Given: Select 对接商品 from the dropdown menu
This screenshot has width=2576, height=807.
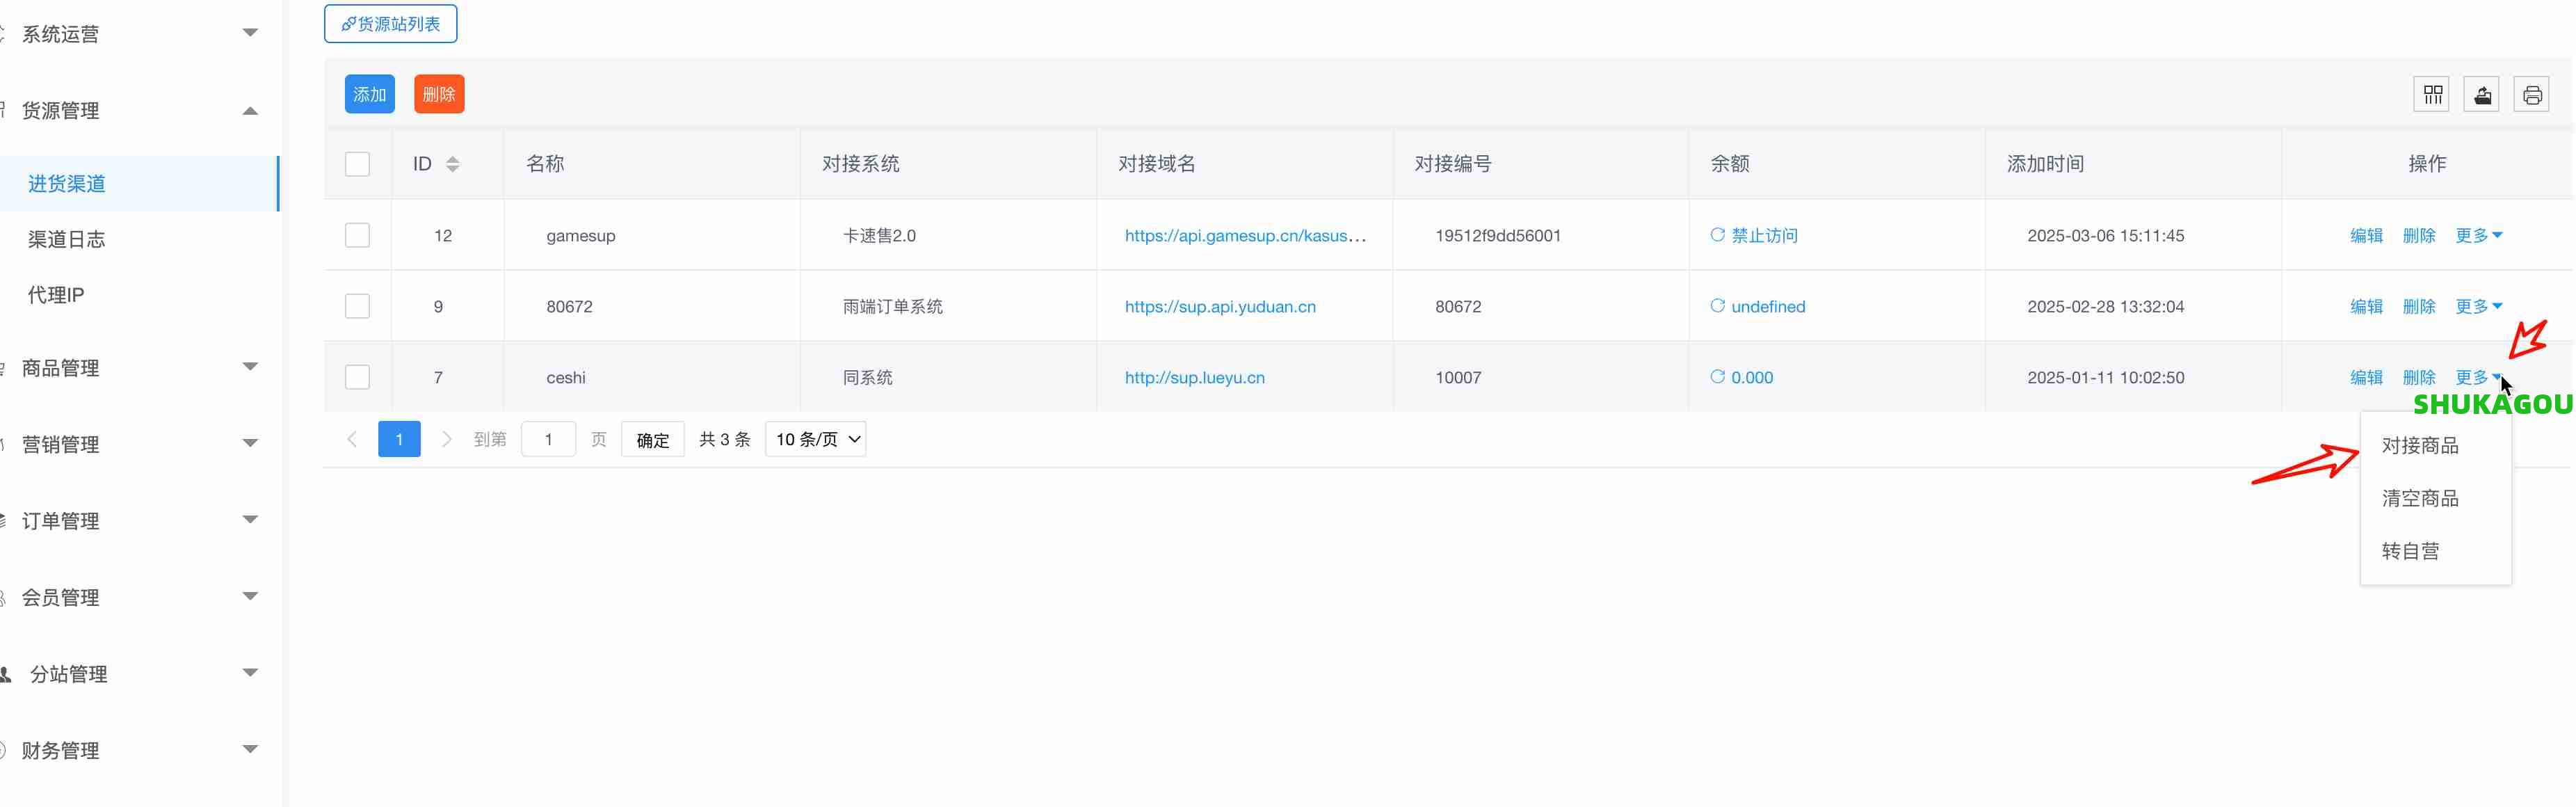Looking at the screenshot, I should pyautogui.click(x=2420, y=445).
